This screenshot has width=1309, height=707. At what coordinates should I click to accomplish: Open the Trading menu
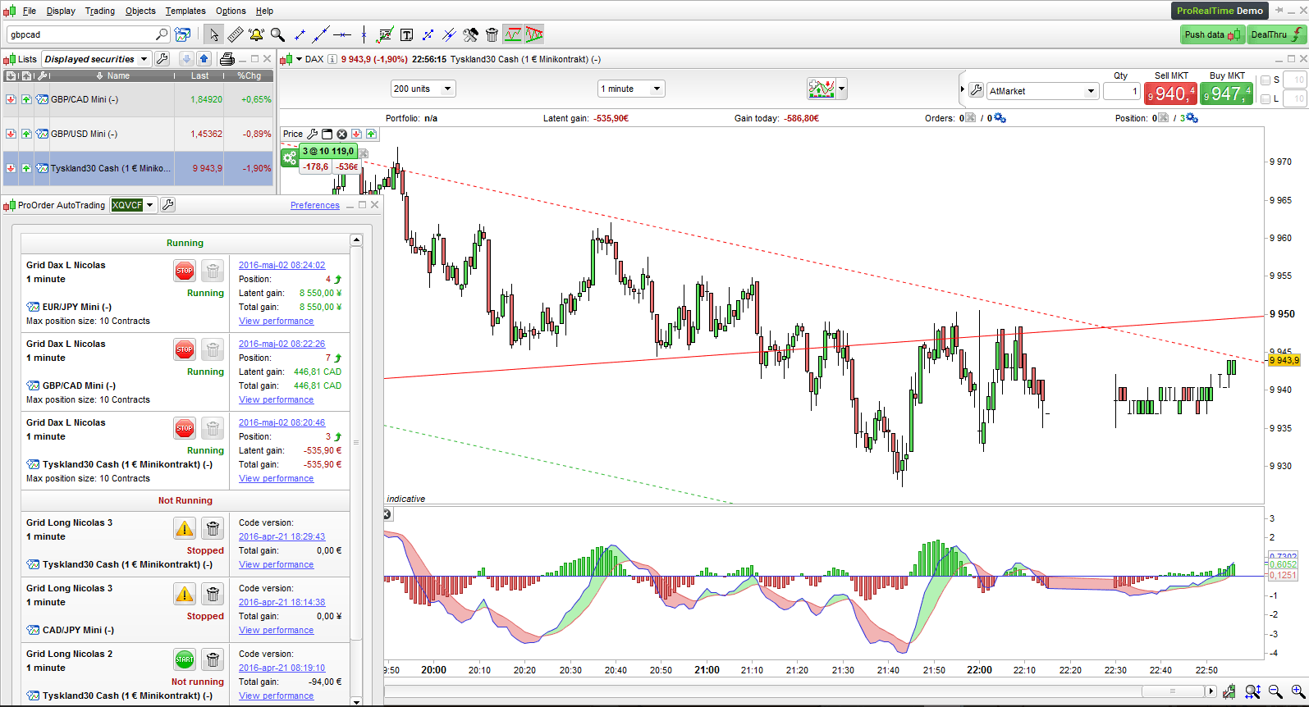point(100,11)
